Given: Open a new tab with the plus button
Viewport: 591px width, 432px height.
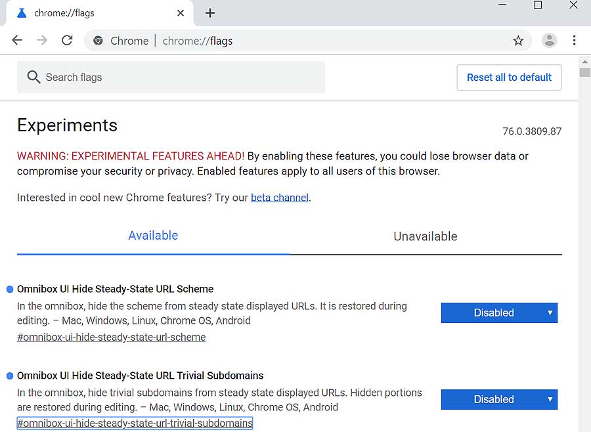Looking at the screenshot, I should 210,13.
